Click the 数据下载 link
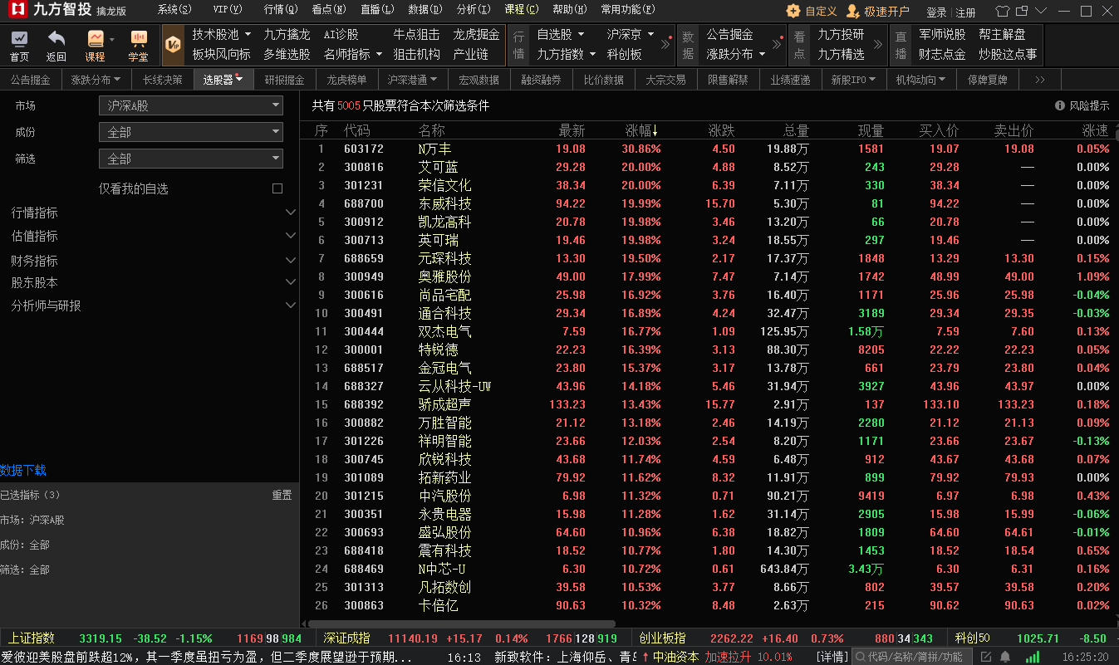 pyautogui.click(x=23, y=470)
